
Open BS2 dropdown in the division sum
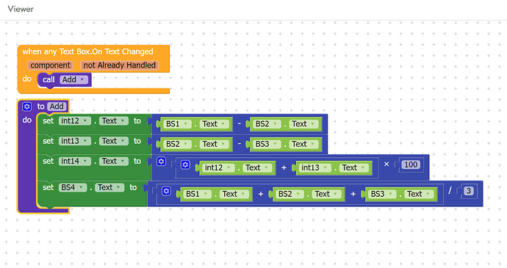pos(290,194)
